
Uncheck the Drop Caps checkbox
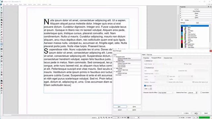145,86
